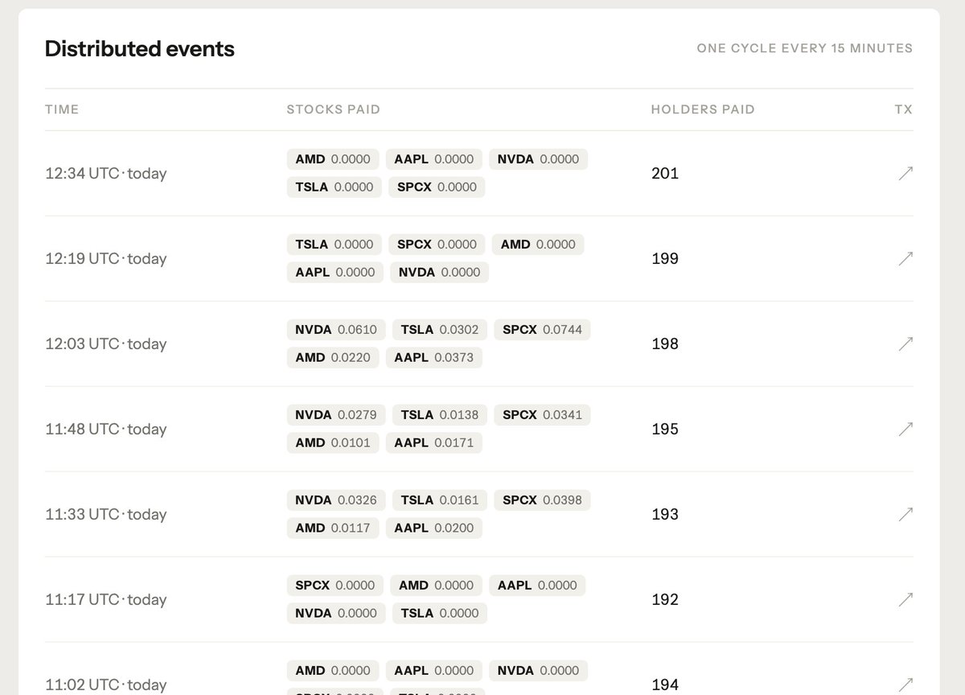Click the TSLA 0.0138 chip
The image size is (965, 695).
pyautogui.click(x=440, y=415)
